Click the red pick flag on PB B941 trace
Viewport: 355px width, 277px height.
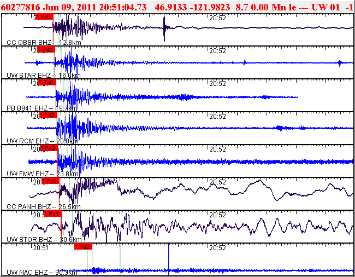tap(48, 83)
